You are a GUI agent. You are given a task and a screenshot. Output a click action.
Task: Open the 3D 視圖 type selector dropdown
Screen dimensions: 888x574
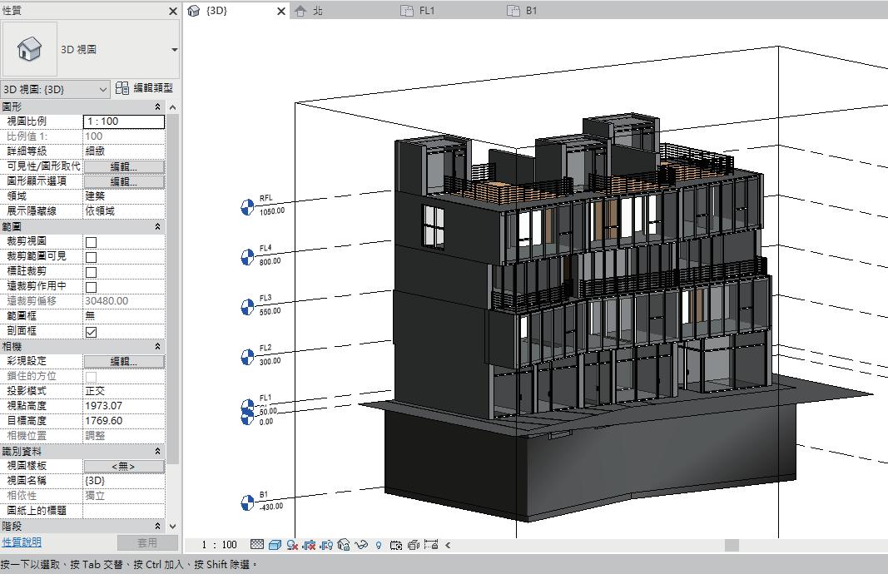click(x=174, y=50)
